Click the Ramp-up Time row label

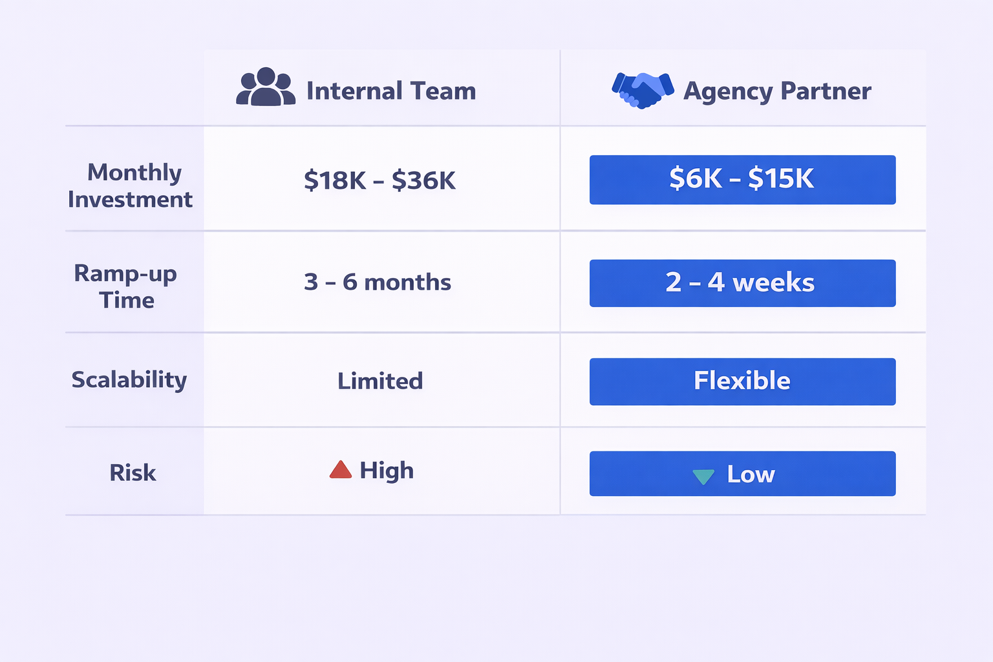(x=126, y=286)
